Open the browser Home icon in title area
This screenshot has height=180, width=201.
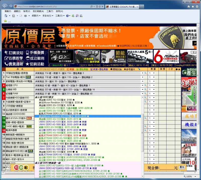coord(189,7)
